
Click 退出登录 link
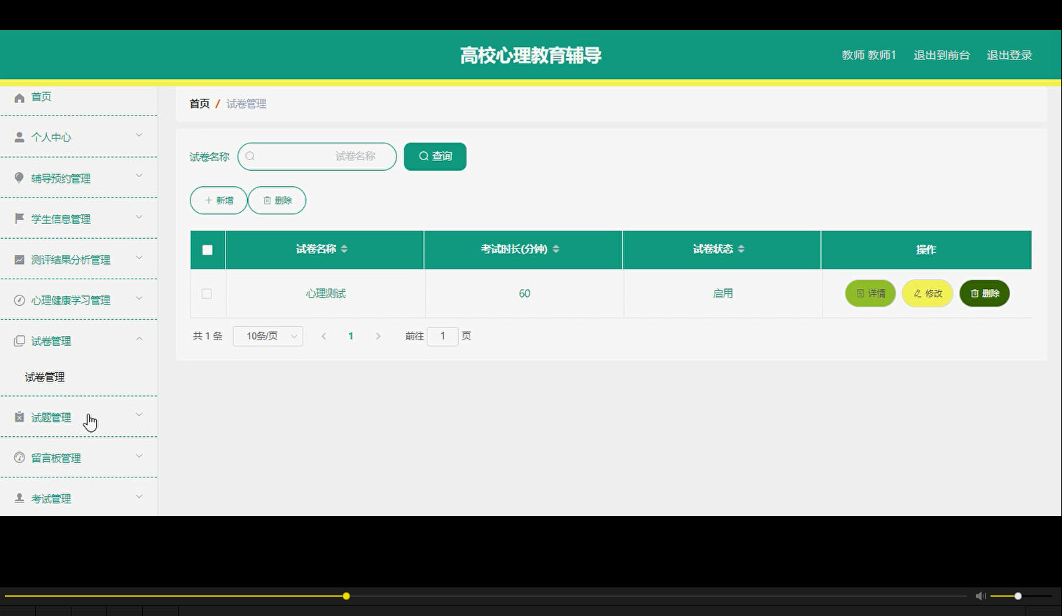pos(1009,55)
